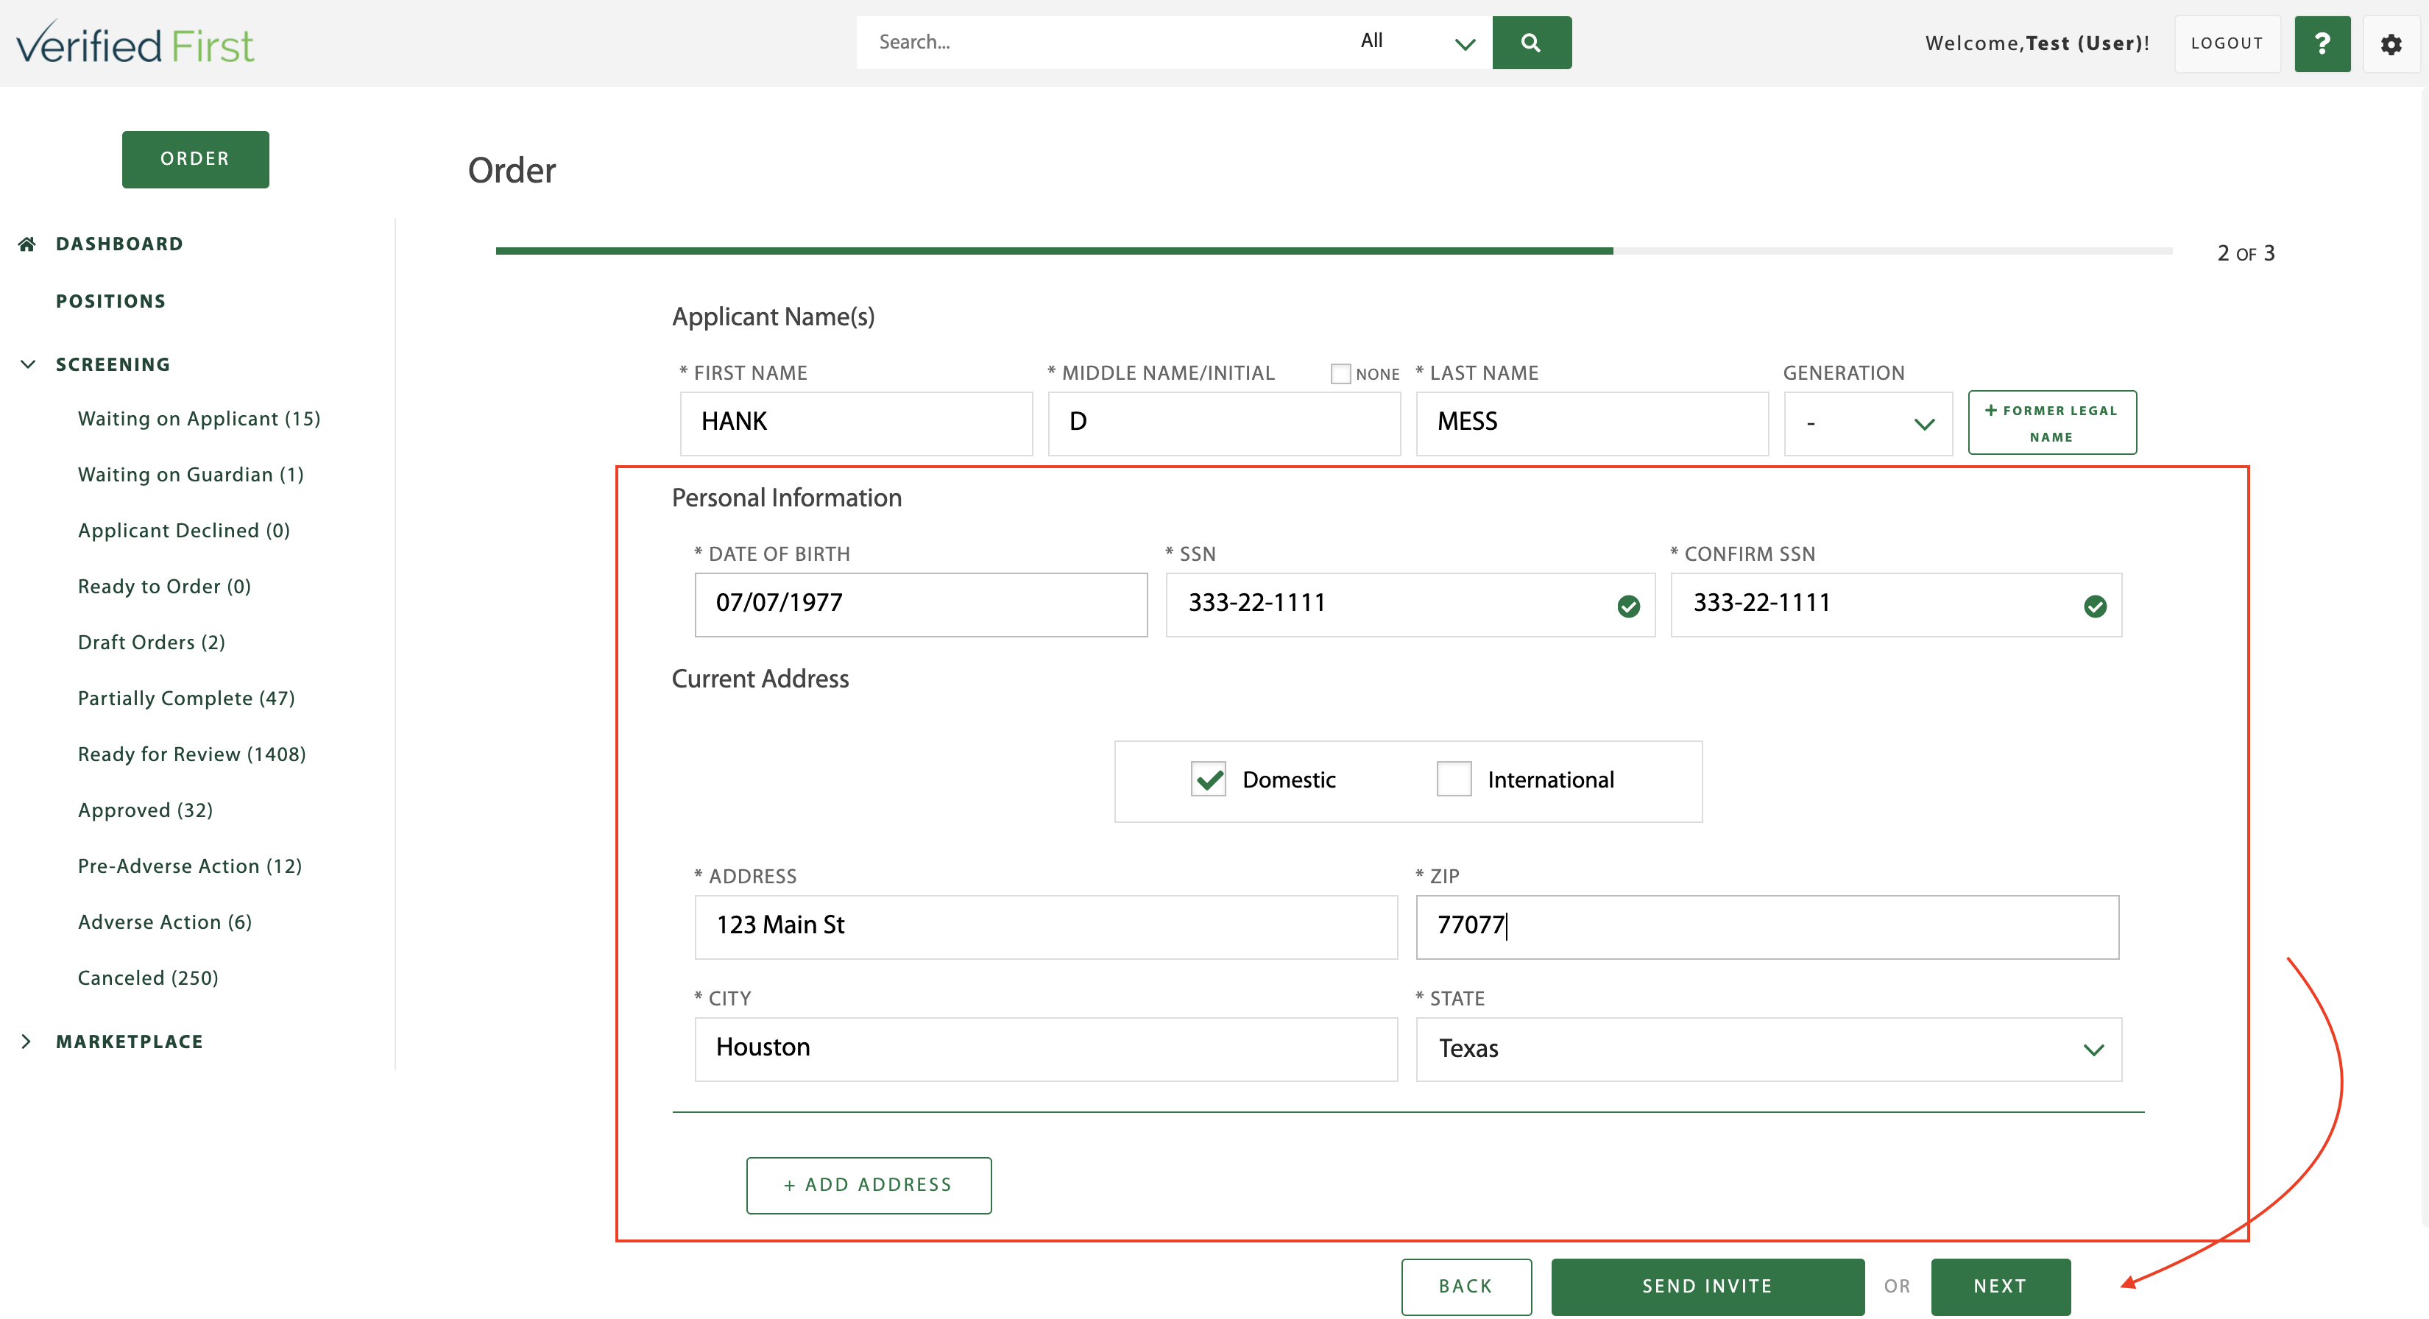2429x1319 pixels.
Task: Collapse the Screening sidebar section
Action: 28,364
